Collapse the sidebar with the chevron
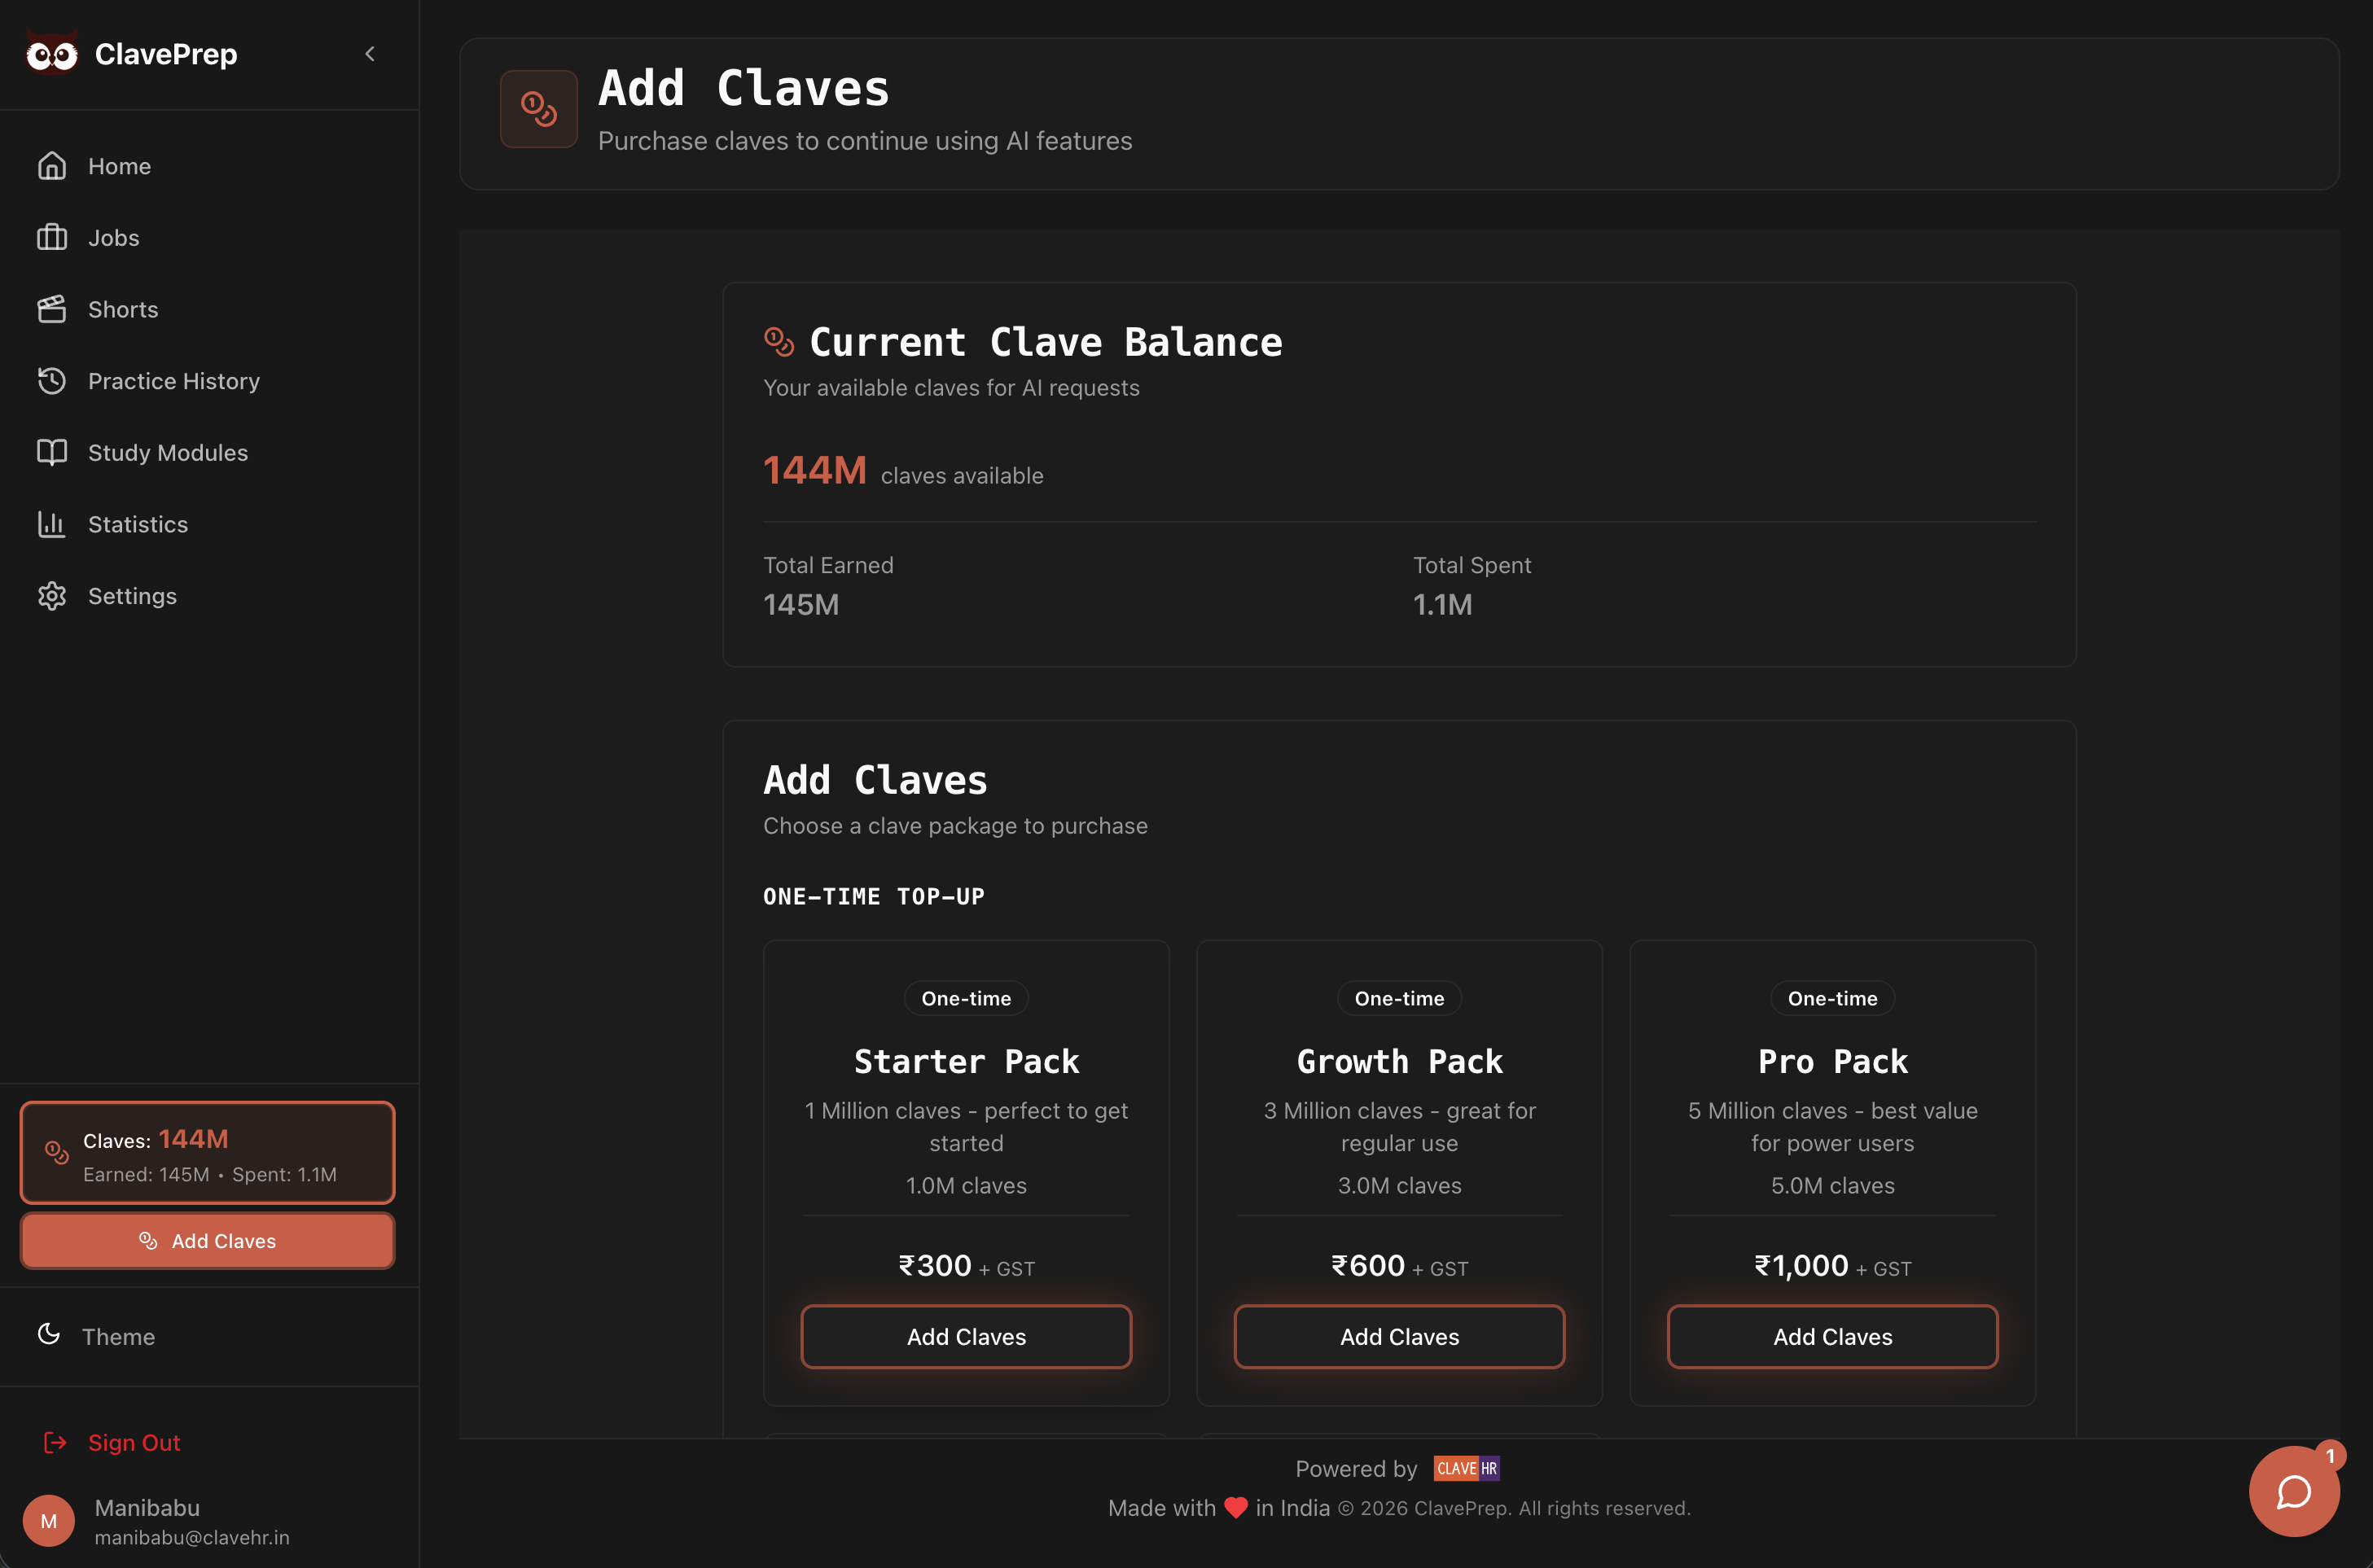The height and width of the screenshot is (1568, 2373). (369, 54)
